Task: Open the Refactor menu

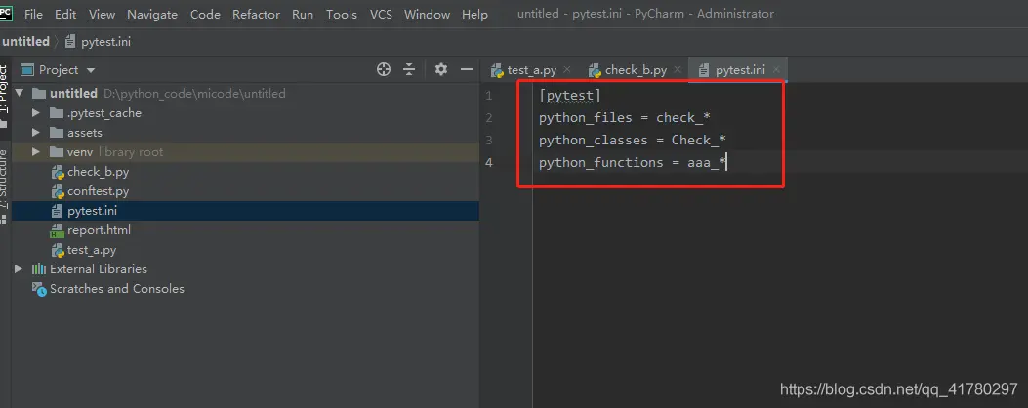Action: coord(256,14)
